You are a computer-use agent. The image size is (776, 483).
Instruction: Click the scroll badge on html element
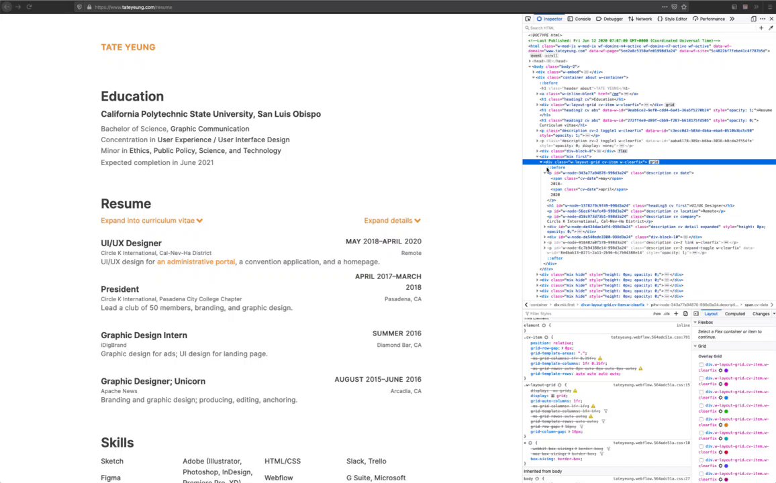click(x=551, y=56)
